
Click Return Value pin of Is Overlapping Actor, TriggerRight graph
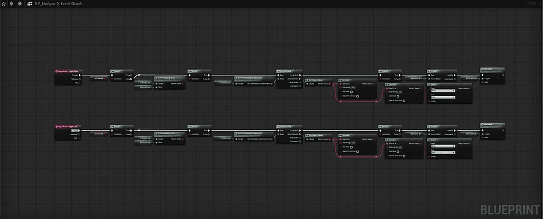[182, 84]
